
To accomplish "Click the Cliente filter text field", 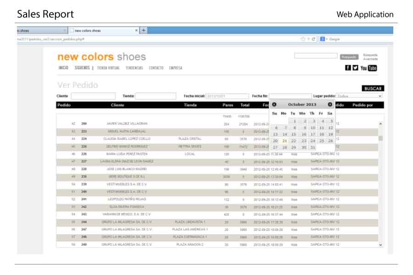I will click(x=93, y=96).
